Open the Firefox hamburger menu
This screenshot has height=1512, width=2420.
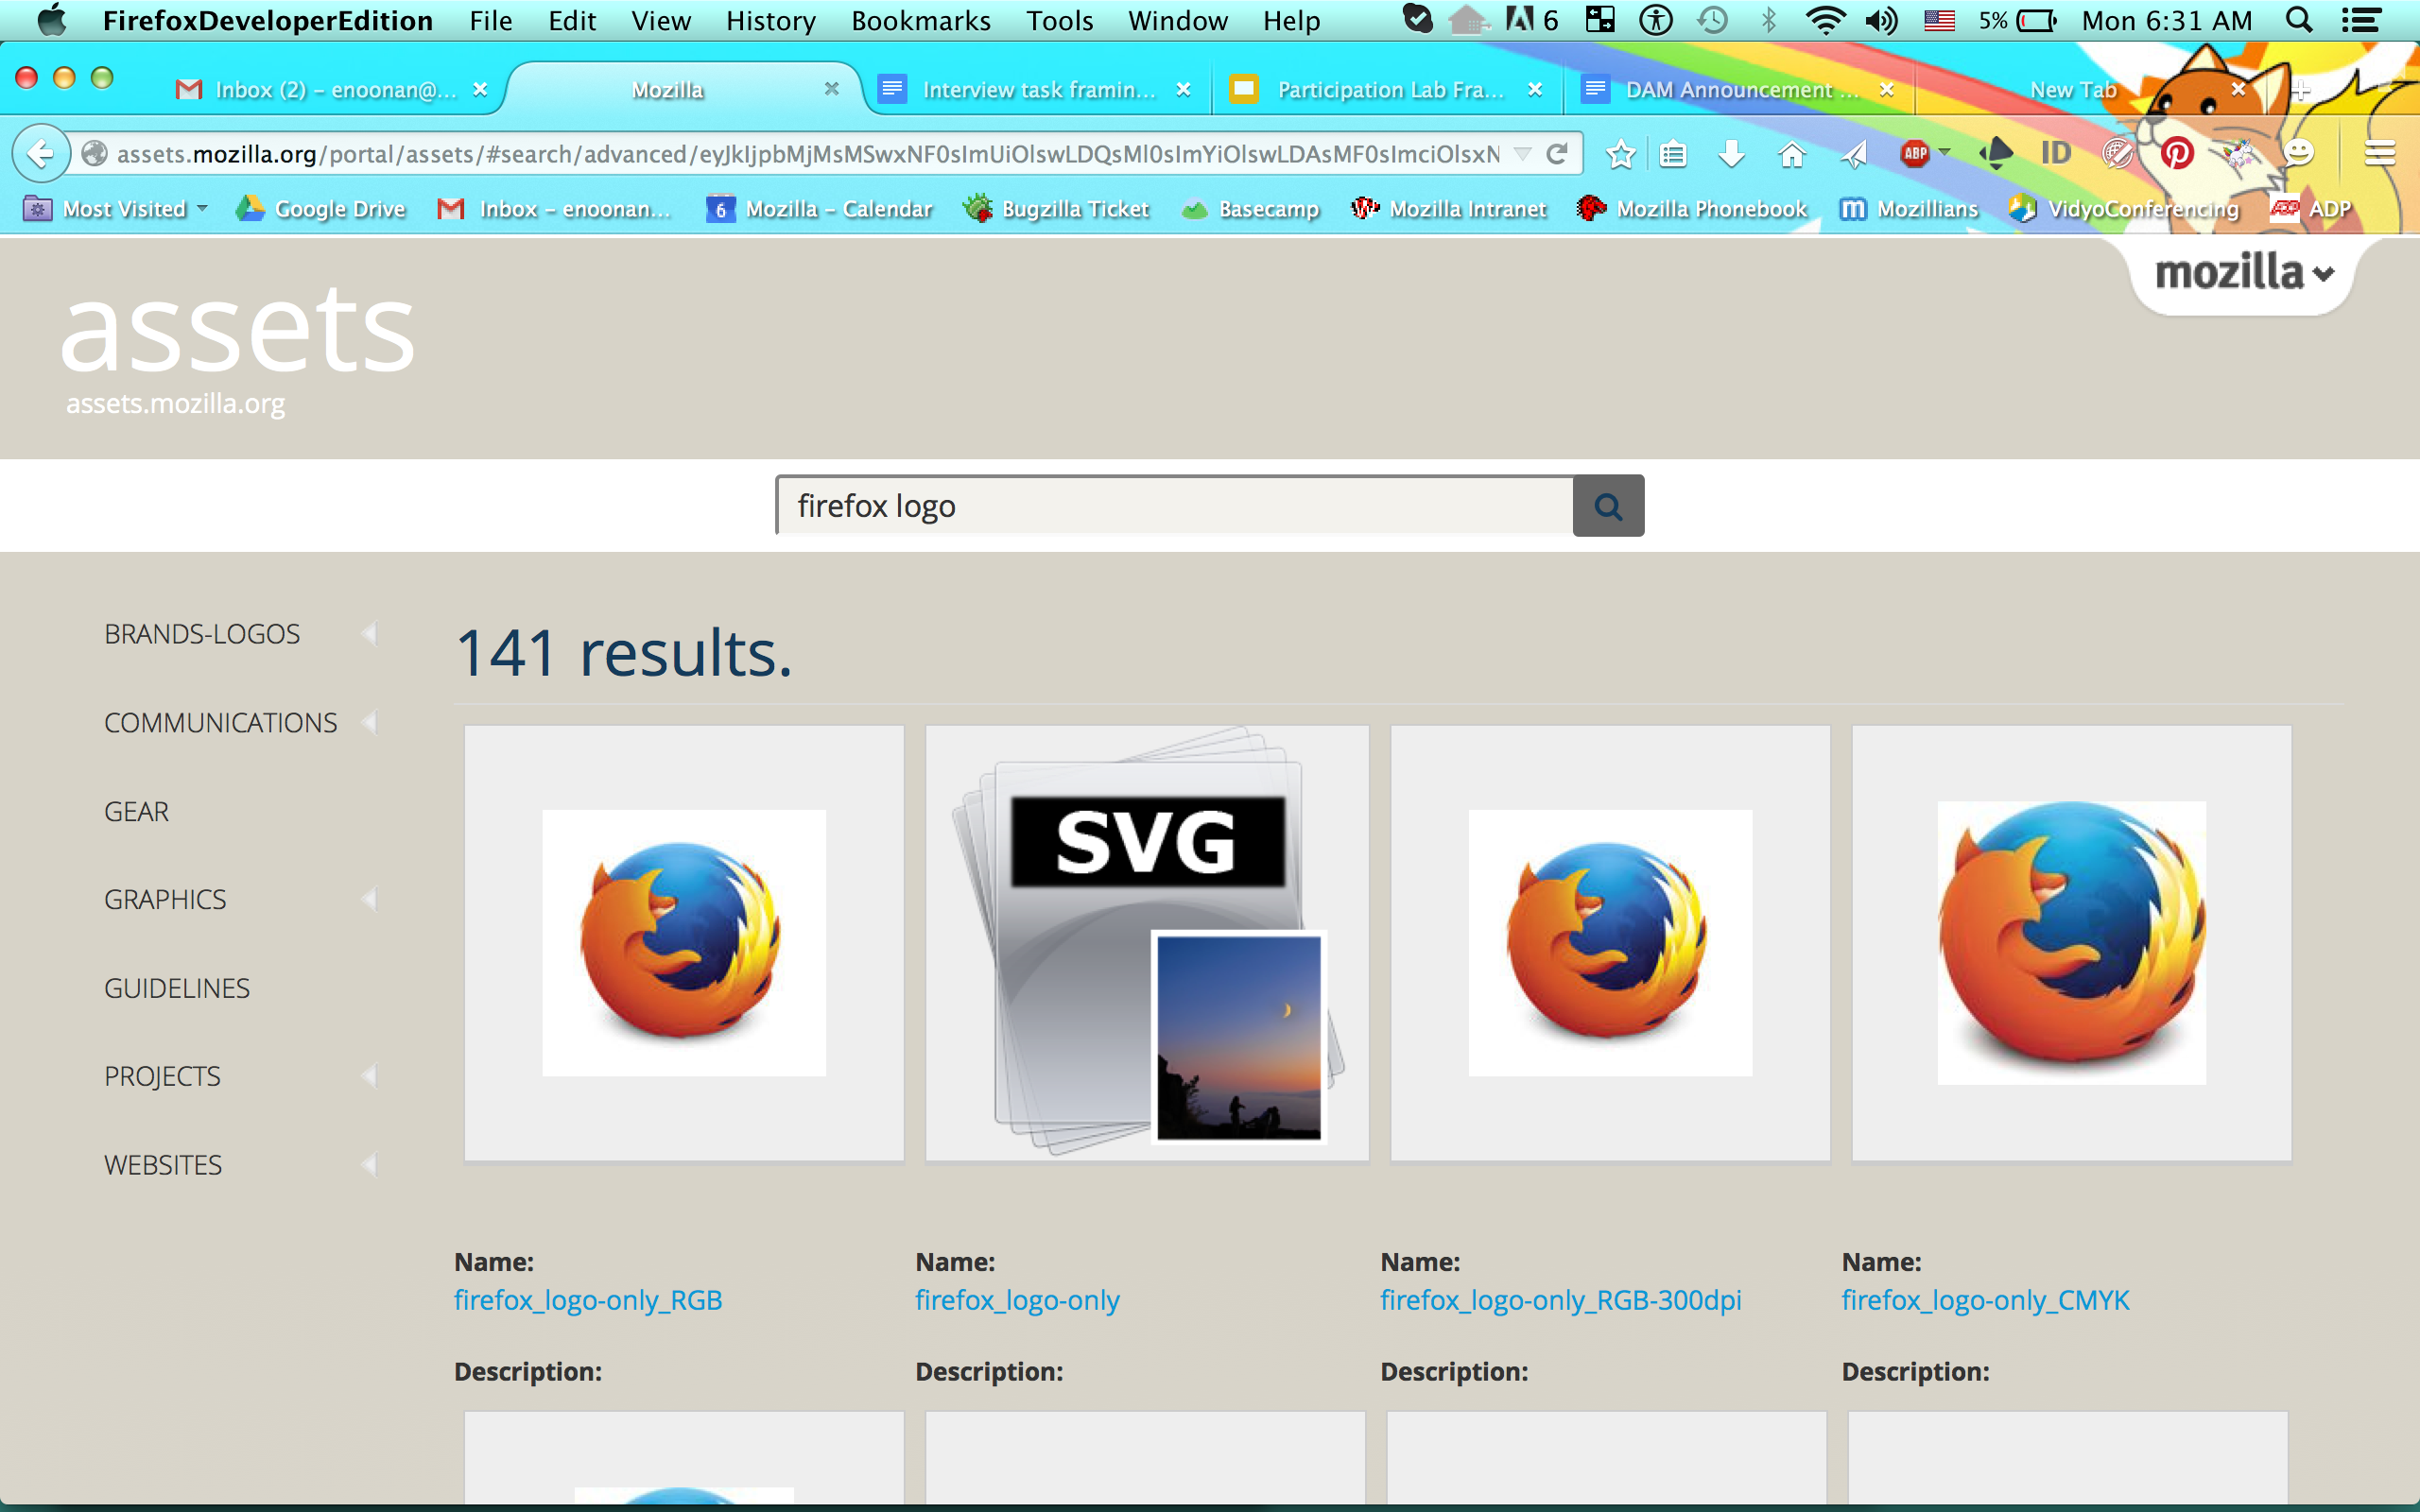click(x=2380, y=153)
